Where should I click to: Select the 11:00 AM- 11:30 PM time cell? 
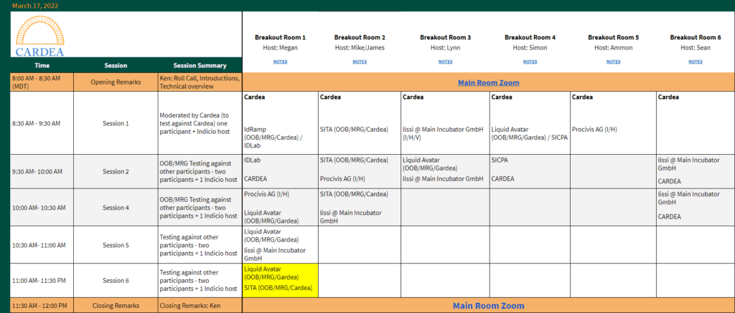click(x=42, y=281)
